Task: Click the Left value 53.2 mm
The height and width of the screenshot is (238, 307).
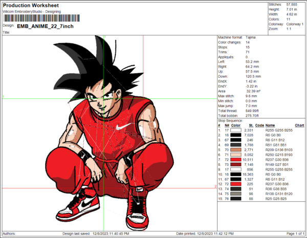Action: pos(252,62)
